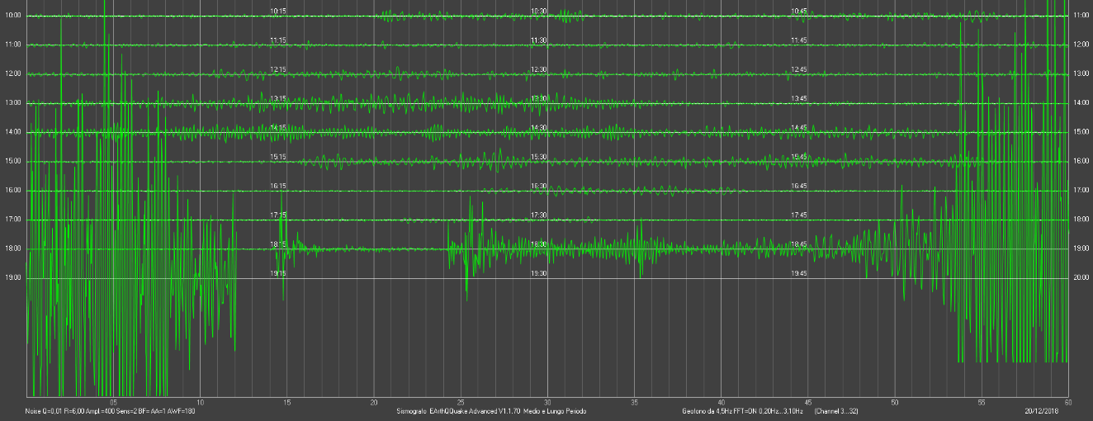The width and height of the screenshot is (1093, 421).
Task: Click the 13:00 row label on left axis
Action: 12,103
